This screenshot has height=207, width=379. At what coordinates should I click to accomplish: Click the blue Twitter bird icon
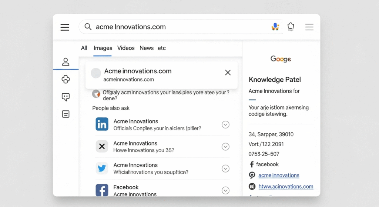coord(102,168)
